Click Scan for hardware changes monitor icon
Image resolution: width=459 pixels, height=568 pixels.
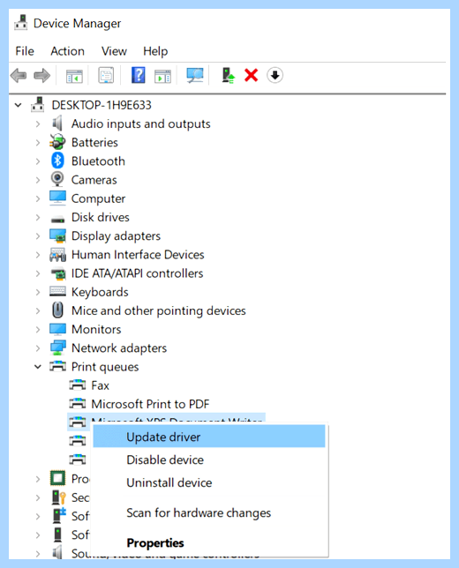tap(195, 75)
